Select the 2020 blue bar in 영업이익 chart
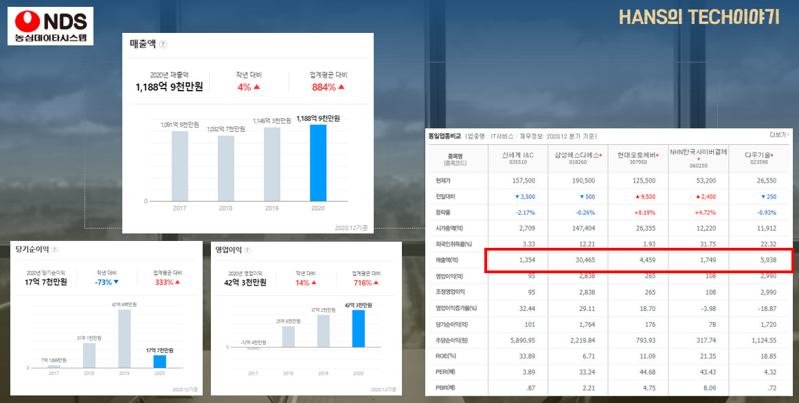The image size is (799, 403). tap(358, 329)
